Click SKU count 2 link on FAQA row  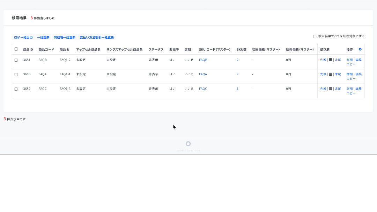237,74
